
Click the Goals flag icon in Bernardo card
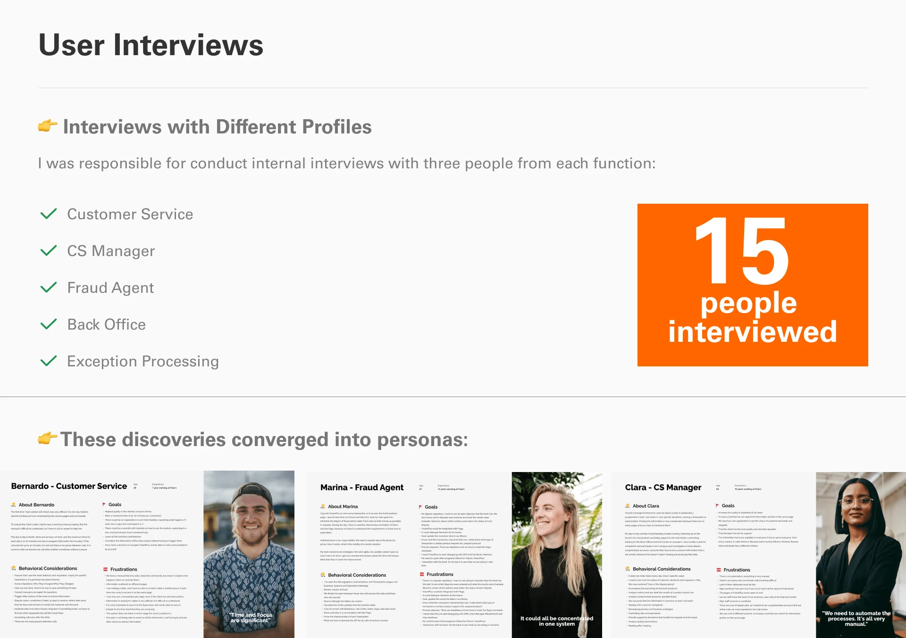[104, 505]
